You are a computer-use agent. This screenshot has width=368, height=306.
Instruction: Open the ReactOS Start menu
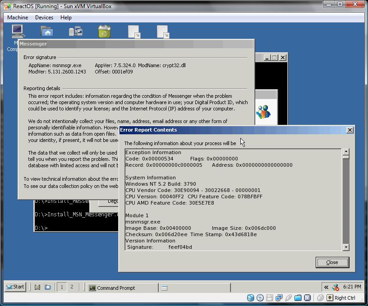coord(15,287)
